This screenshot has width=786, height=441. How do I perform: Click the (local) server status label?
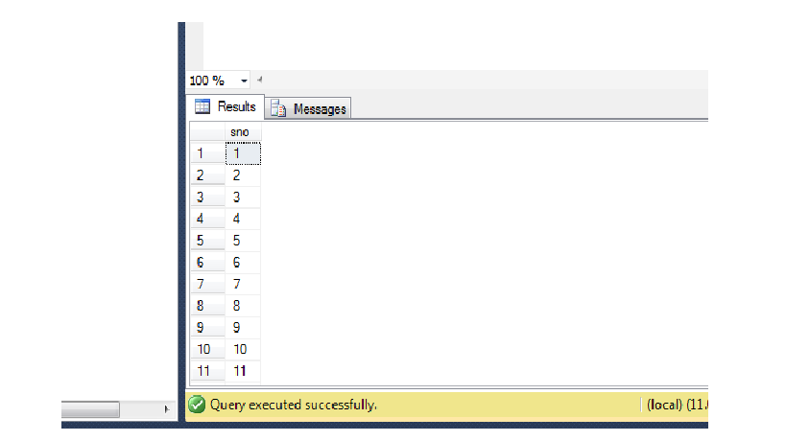click(x=677, y=405)
